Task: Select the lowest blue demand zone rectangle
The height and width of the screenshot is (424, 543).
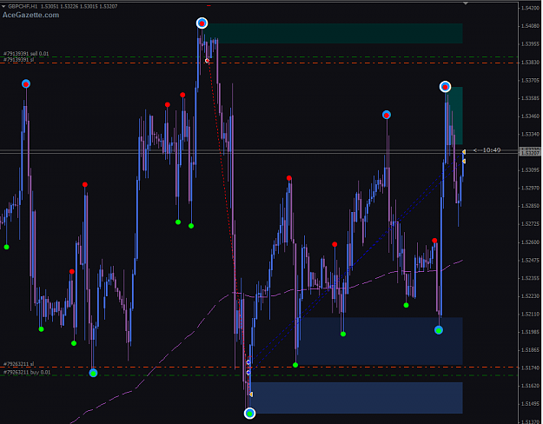Action: tap(357, 398)
